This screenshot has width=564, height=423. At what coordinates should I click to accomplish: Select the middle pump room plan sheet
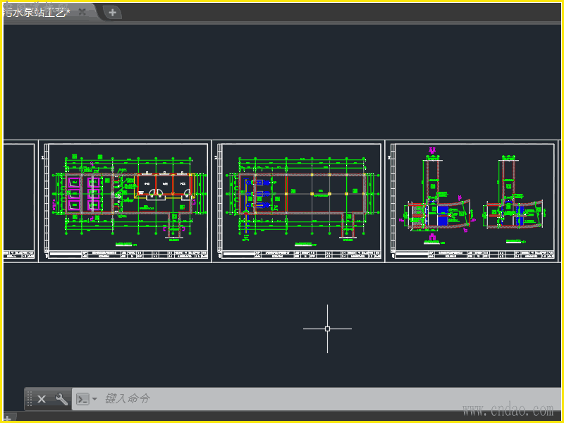coord(298,201)
